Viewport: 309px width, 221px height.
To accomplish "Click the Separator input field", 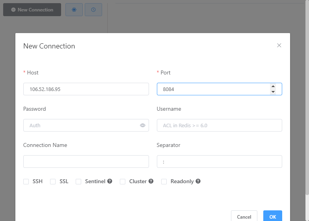I will coord(219,162).
